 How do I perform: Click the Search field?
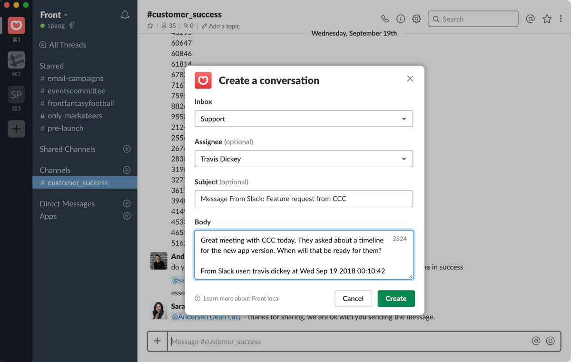(x=473, y=19)
